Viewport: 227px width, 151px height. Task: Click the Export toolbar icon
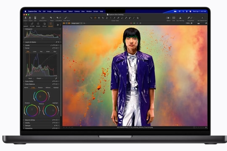coord(30,18)
